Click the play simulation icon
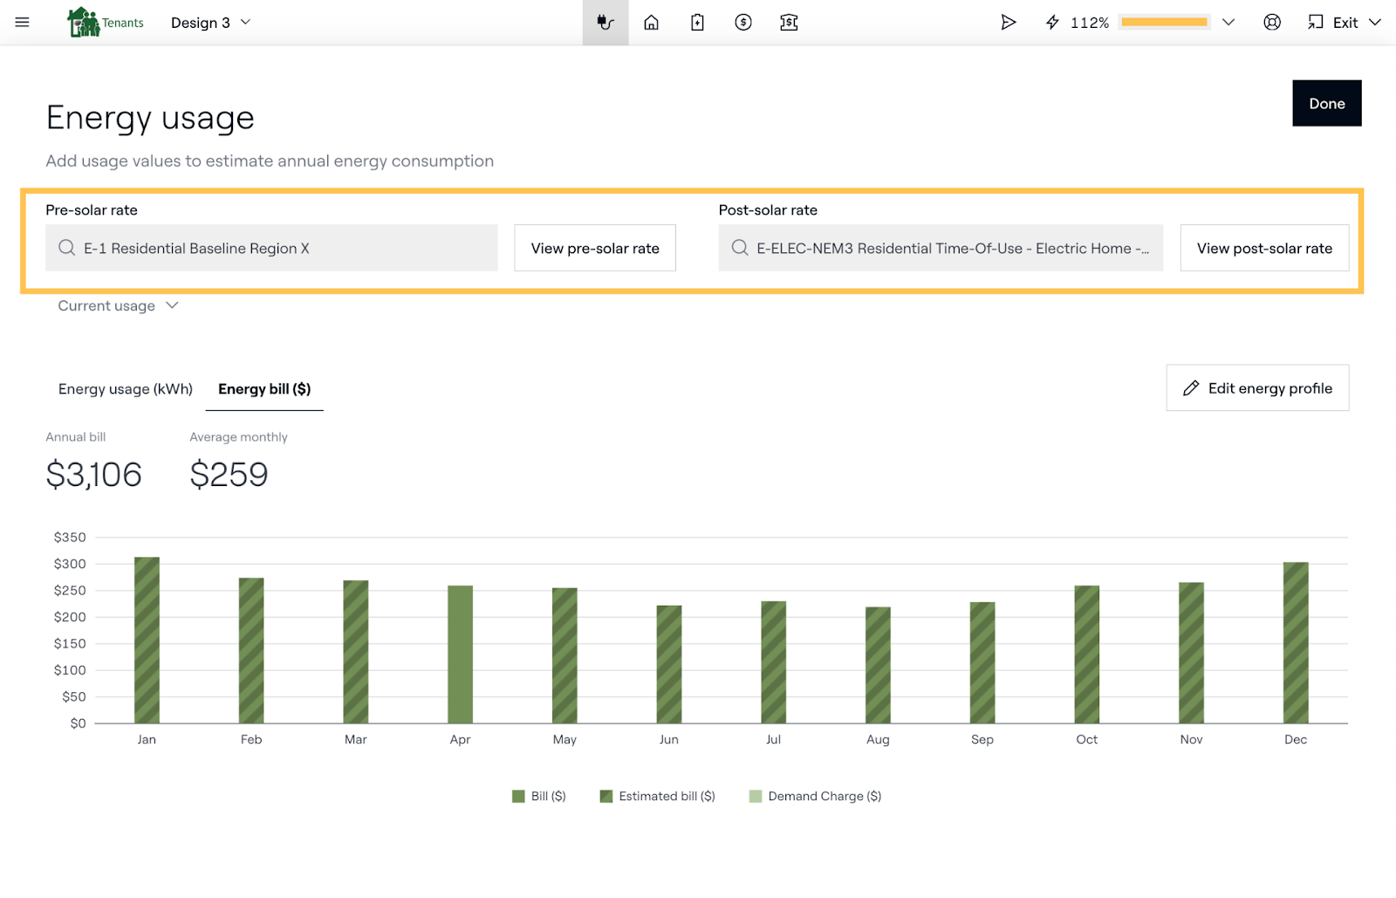Image resolution: width=1396 pixels, height=898 pixels. pyautogui.click(x=1008, y=23)
